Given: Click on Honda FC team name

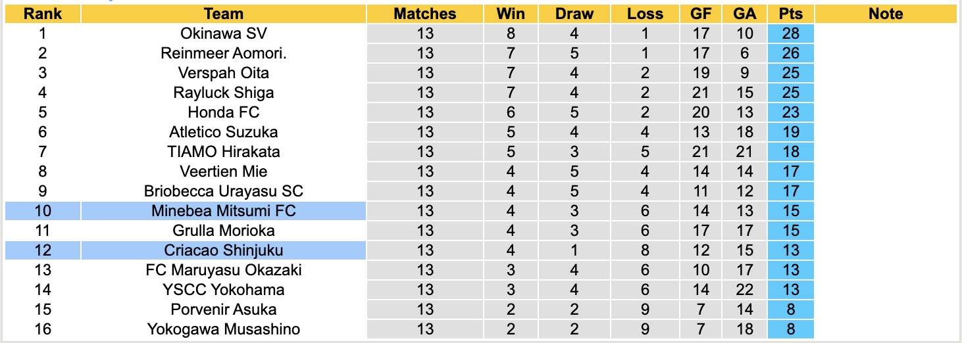Looking at the screenshot, I should pyautogui.click(x=223, y=112).
